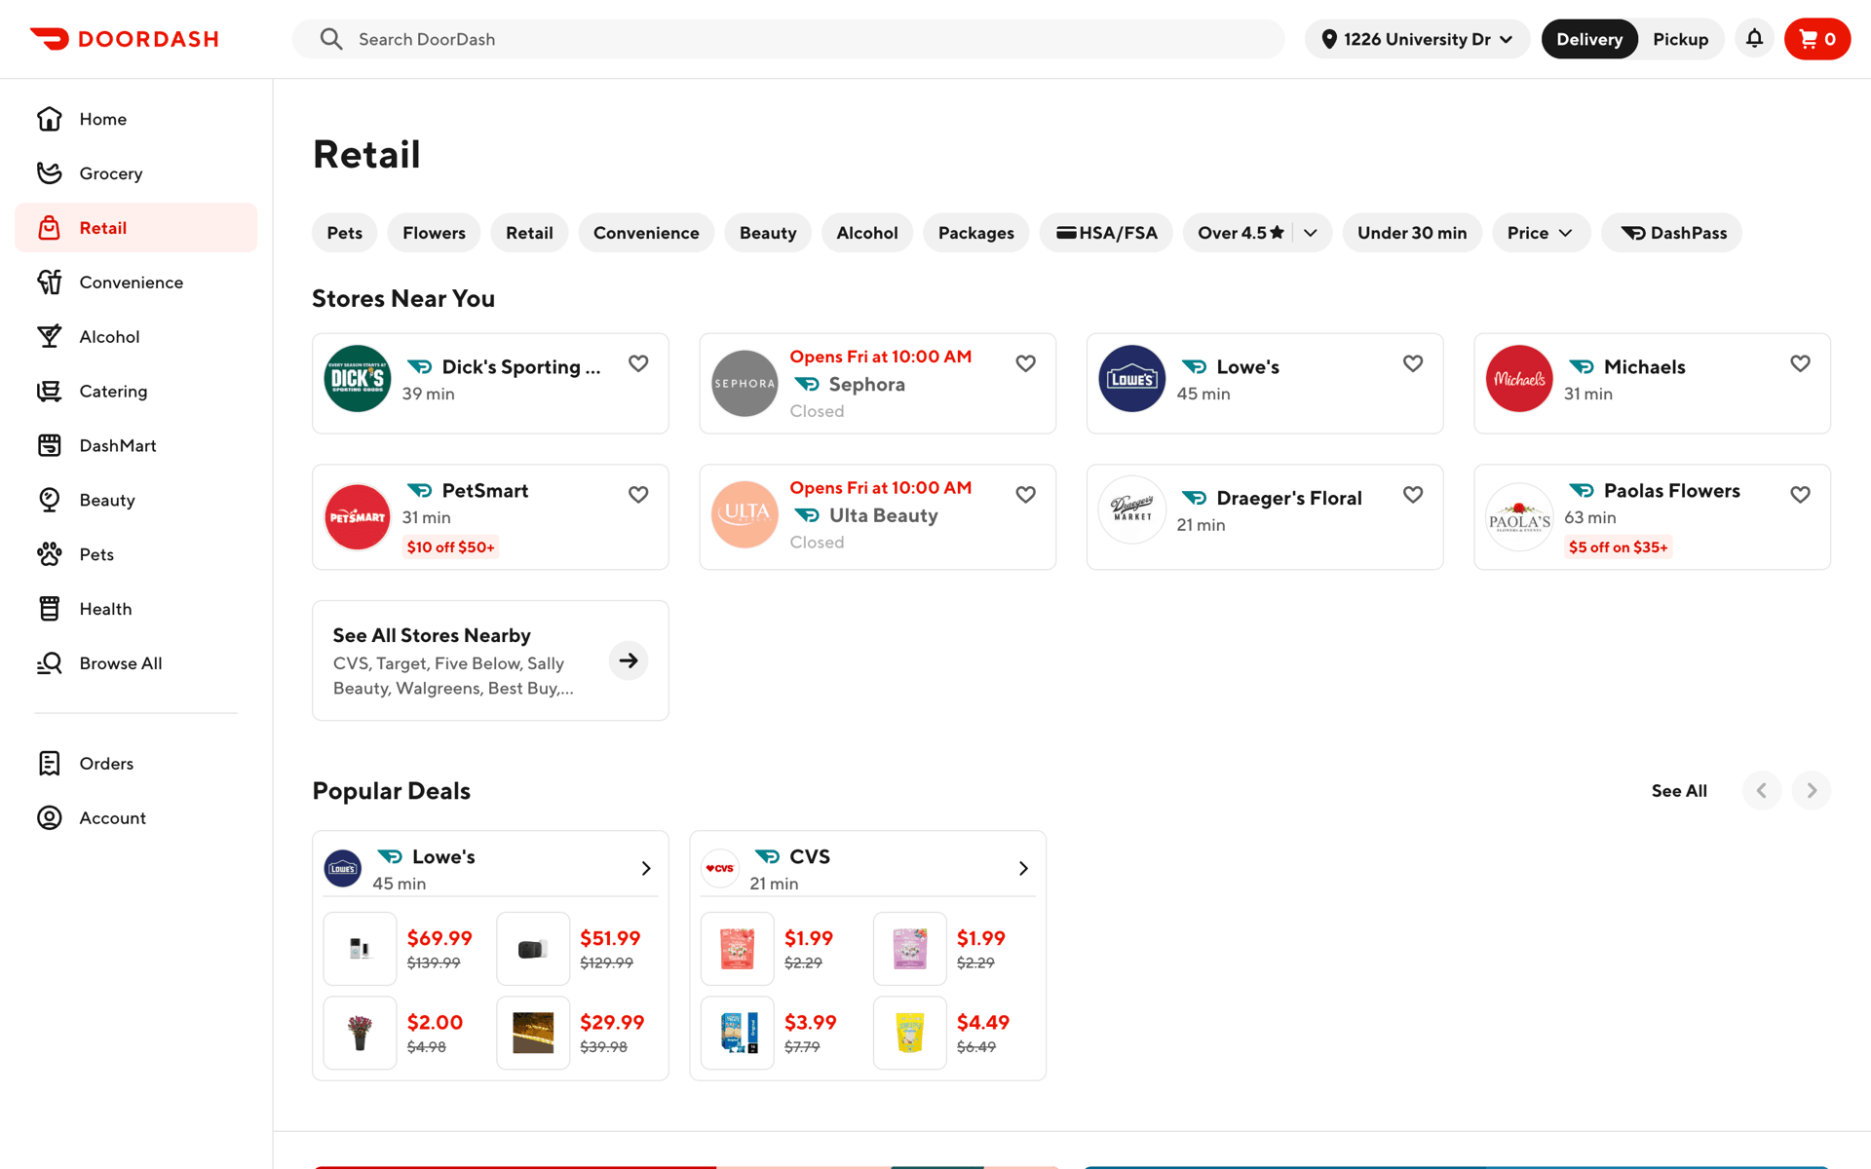Open Alcohol in sidebar

click(136, 337)
